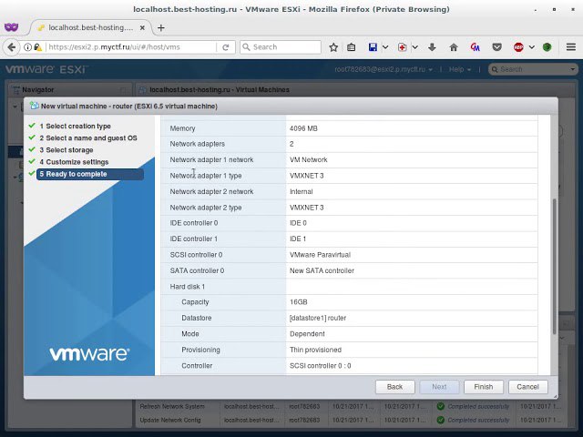This screenshot has width=583, height=437.
Task: Click the URL address bar
Action: click(x=131, y=47)
